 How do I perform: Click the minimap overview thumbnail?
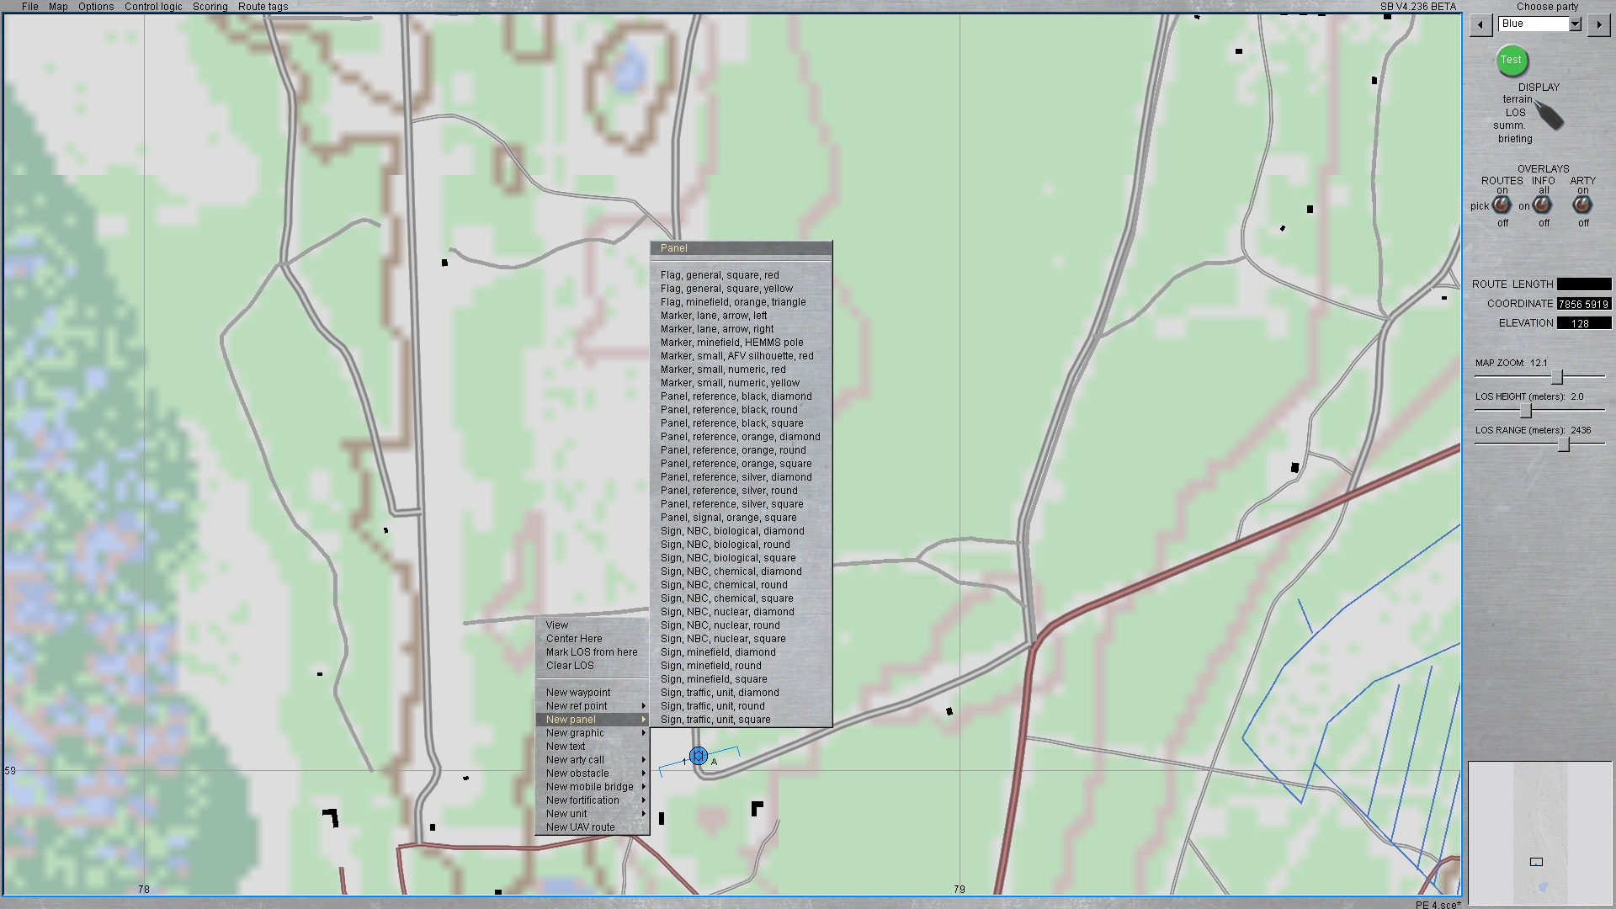(x=1539, y=832)
